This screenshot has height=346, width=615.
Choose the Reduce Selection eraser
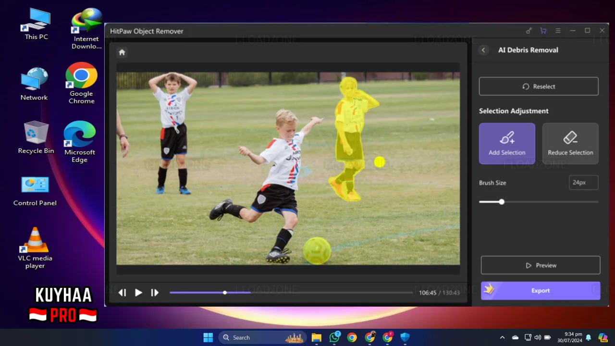coord(570,144)
